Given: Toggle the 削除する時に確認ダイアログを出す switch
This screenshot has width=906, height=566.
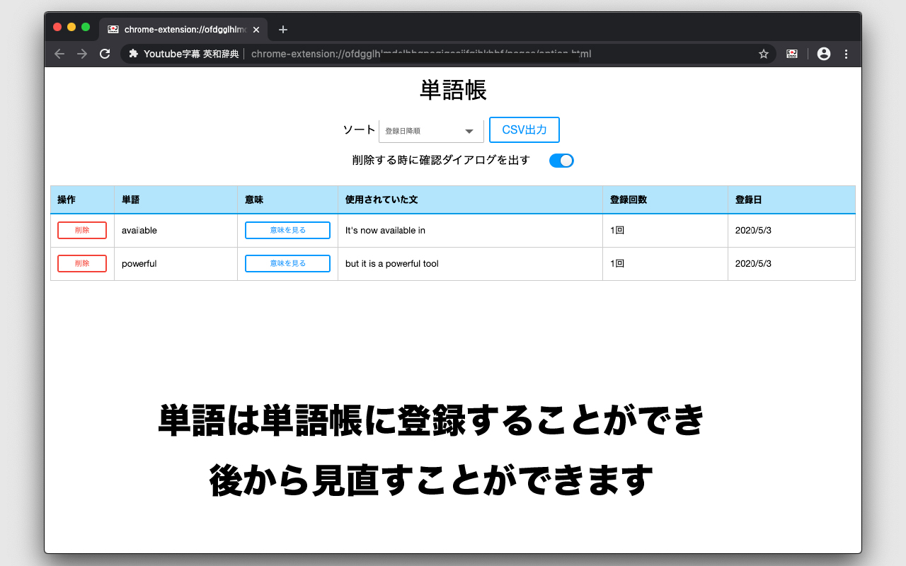Looking at the screenshot, I should pos(561,160).
